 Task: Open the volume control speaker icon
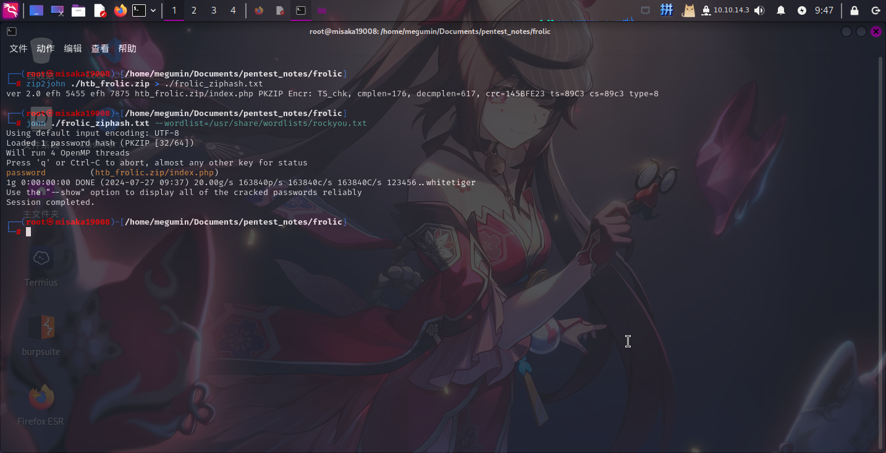click(x=759, y=10)
